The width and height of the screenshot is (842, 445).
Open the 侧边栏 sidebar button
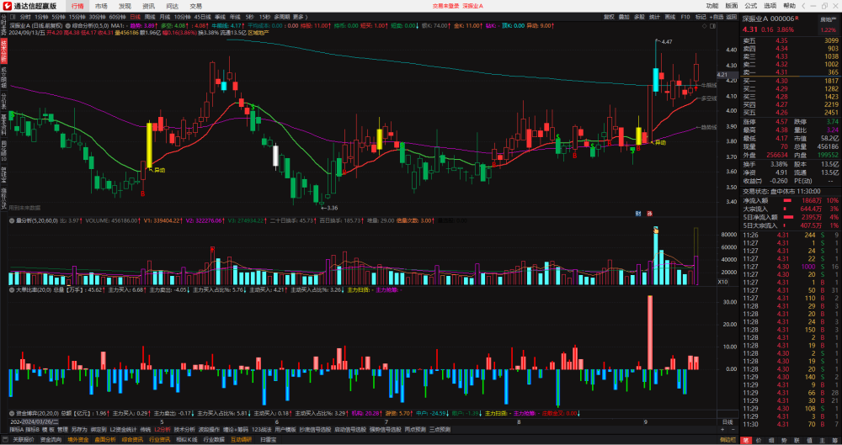(727, 440)
